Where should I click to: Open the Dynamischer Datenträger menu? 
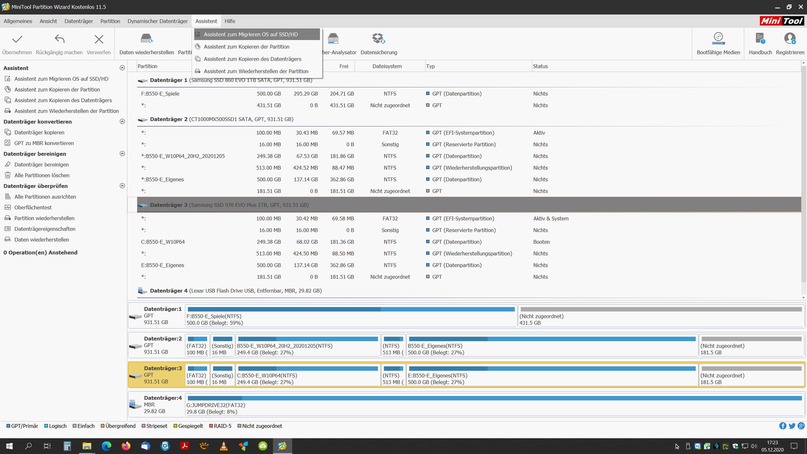(158, 21)
